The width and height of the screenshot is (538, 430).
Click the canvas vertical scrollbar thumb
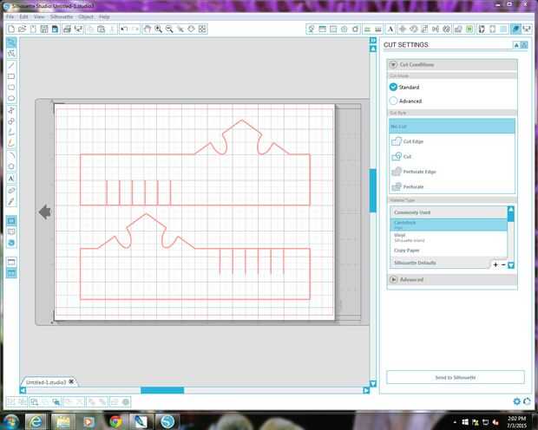click(x=373, y=191)
